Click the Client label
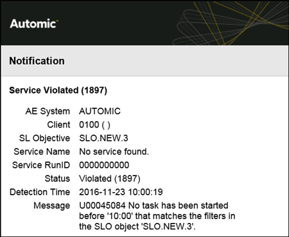The image size is (289, 237). (x=58, y=125)
